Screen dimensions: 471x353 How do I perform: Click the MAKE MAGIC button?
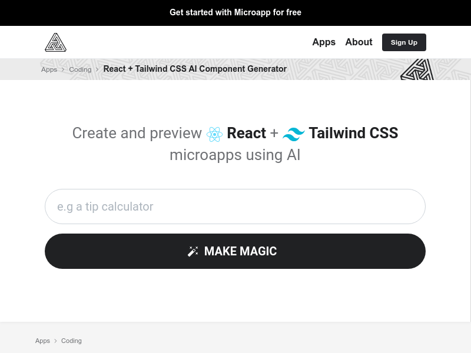pos(235,251)
